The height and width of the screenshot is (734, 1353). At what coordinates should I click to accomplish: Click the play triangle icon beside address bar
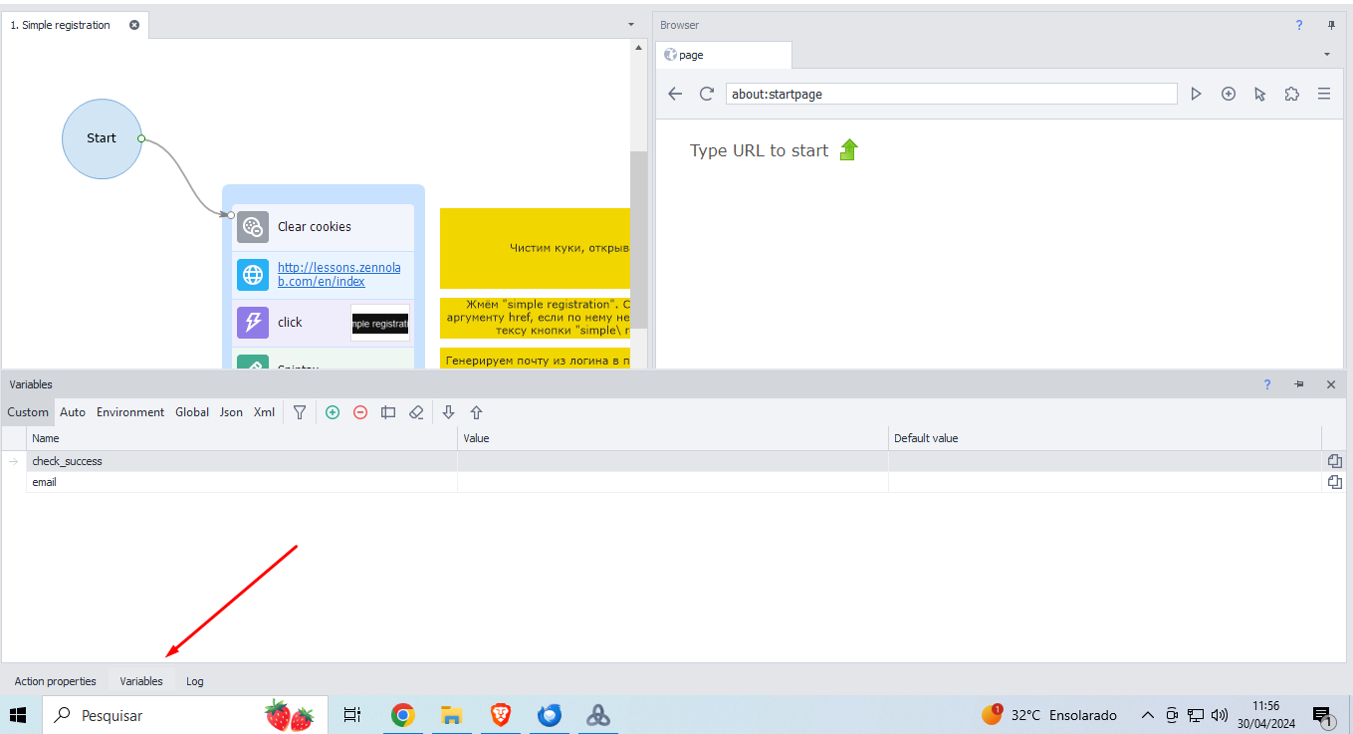point(1197,94)
